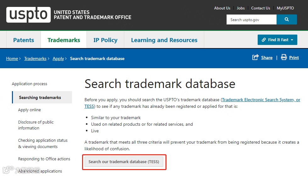308x176 pixels.
Task: Click Search our trademark database (TESS) button
Action: click(124, 162)
